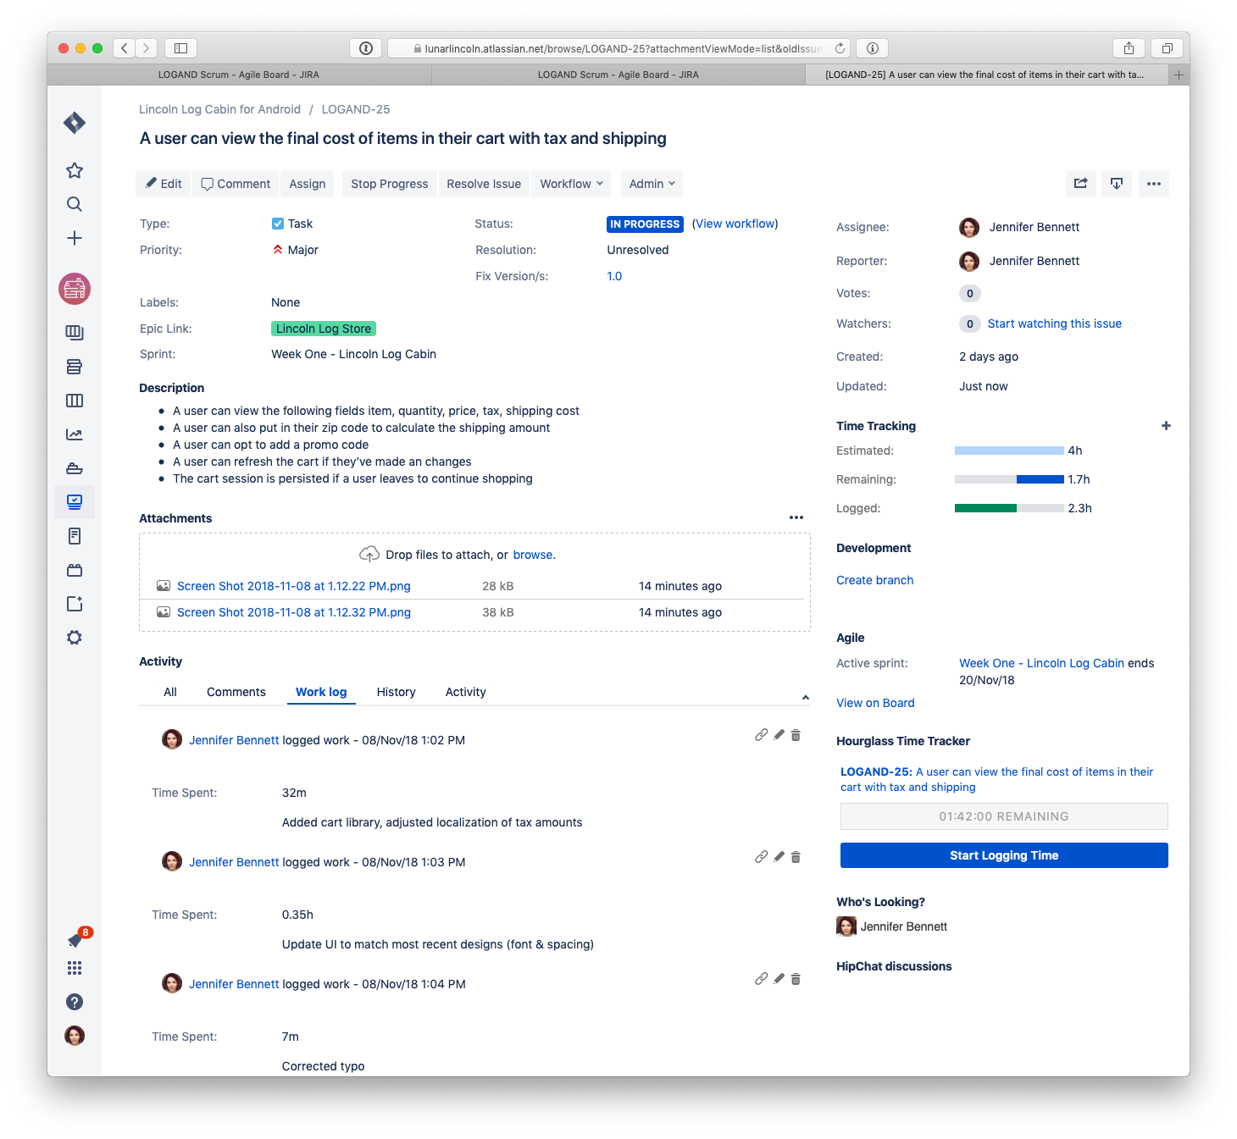Click Stop Progress button
Screen dimensions: 1237x1139
(390, 184)
